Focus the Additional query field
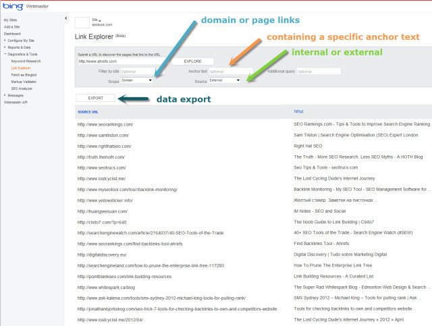Screen dimensions: 432x326 point(319,72)
